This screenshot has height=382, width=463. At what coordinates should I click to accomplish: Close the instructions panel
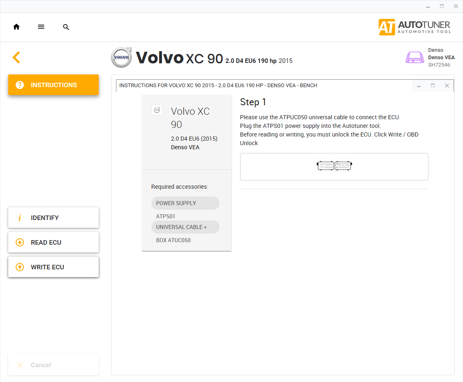pos(447,86)
